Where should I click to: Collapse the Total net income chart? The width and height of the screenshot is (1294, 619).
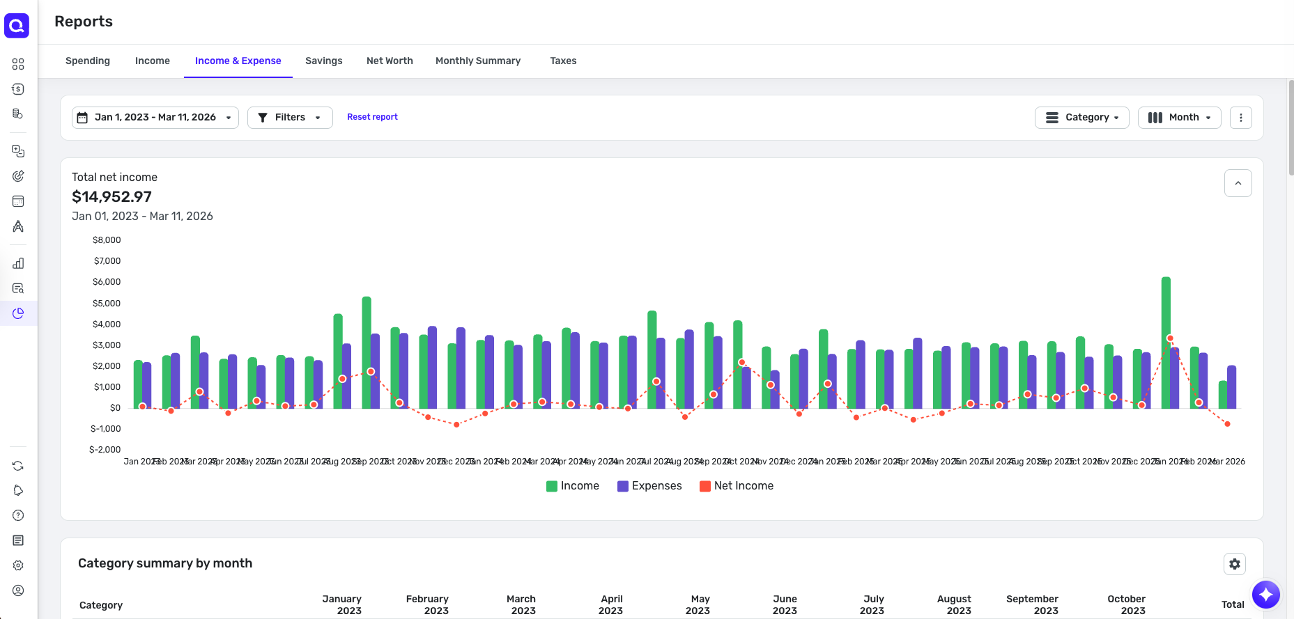[x=1238, y=183]
